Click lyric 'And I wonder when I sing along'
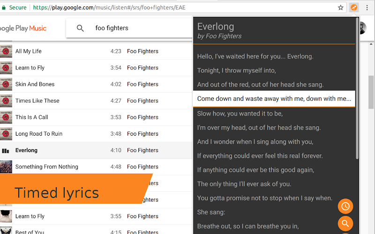Viewport: 375px width, 234px height. 255,142
